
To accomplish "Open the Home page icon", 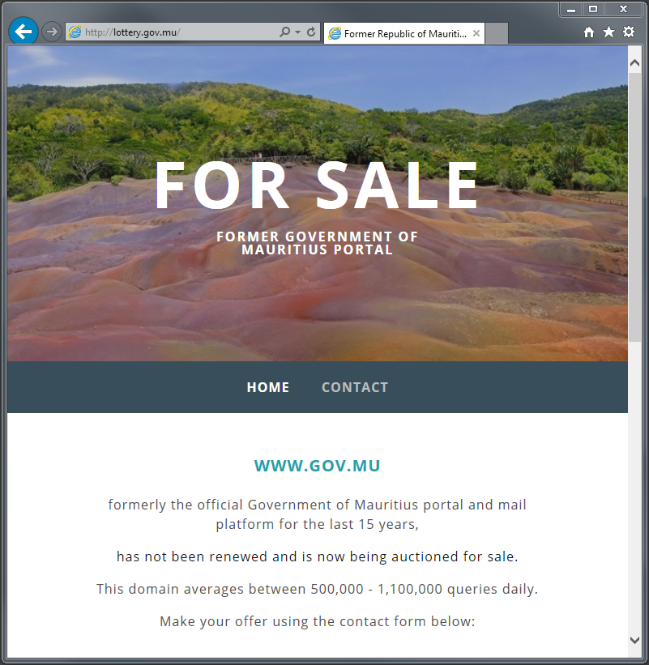I will [589, 32].
